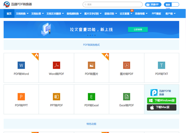Expand the 论文查重 dropdown
This screenshot has width=186, height=133.
(126, 13)
